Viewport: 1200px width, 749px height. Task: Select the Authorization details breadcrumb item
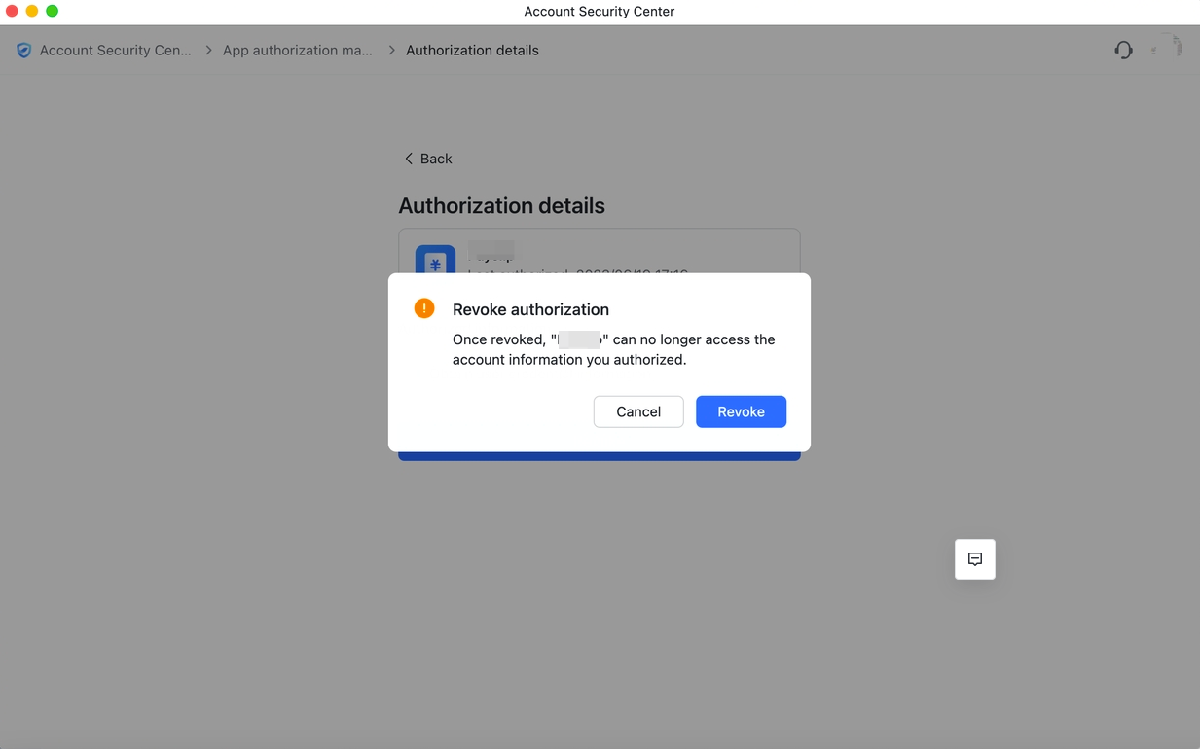(472, 50)
